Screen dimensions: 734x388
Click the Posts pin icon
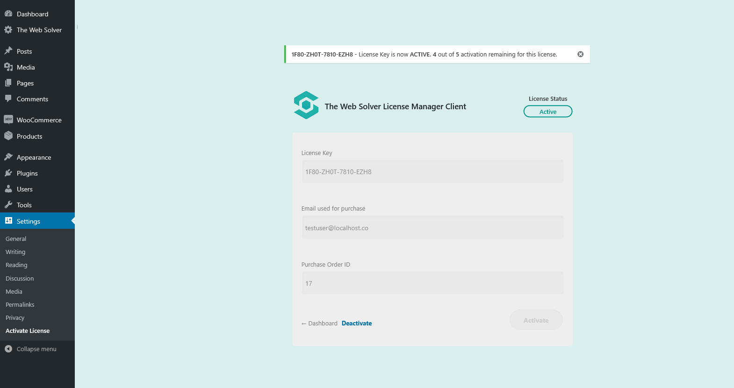pyautogui.click(x=8, y=51)
